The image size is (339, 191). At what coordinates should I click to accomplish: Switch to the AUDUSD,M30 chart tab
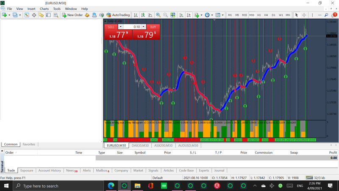tap(188, 146)
